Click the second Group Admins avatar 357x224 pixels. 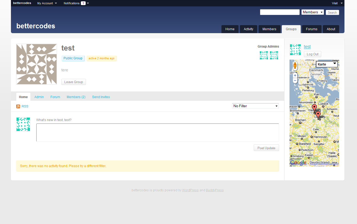274,55
